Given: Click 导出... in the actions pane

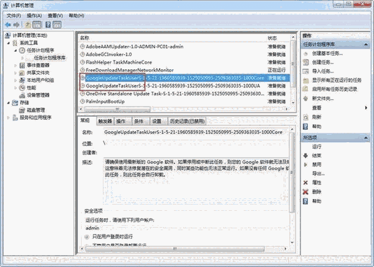Looking at the screenshot, I should click(x=319, y=173).
